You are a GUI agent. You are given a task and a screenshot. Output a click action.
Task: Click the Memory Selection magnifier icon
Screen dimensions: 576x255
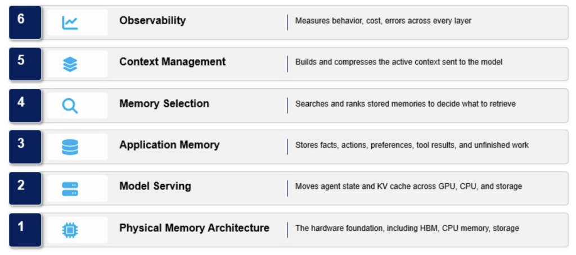[x=70, y=106]
